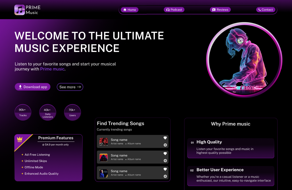Open the High Quality feature card
This screenshot has width=292, height=190.
click(x=231, y=148)
